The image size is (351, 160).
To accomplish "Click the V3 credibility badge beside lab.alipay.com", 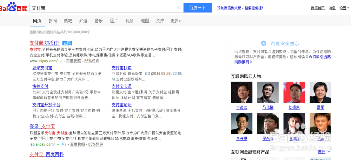I will coord(64,144).
